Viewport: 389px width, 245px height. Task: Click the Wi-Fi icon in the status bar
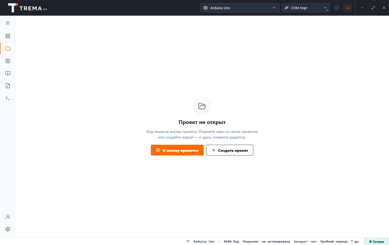(x=188, y=241)
